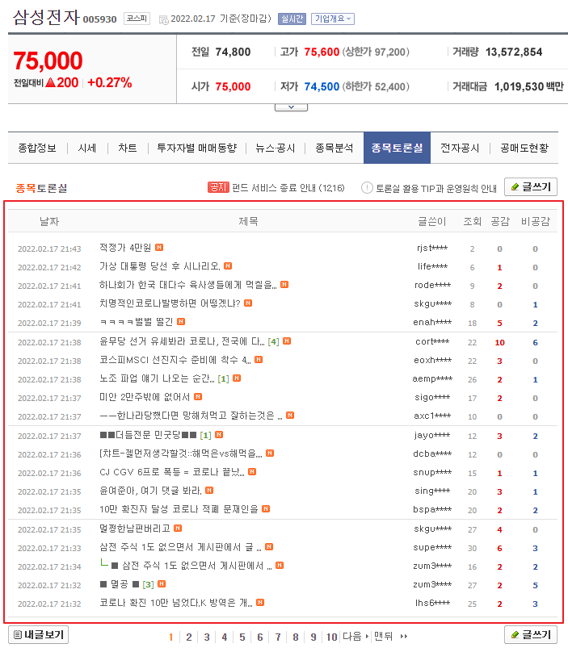Click the 내글보기 button
Screen dimensions: 568x652
click(x=38, y=634)
